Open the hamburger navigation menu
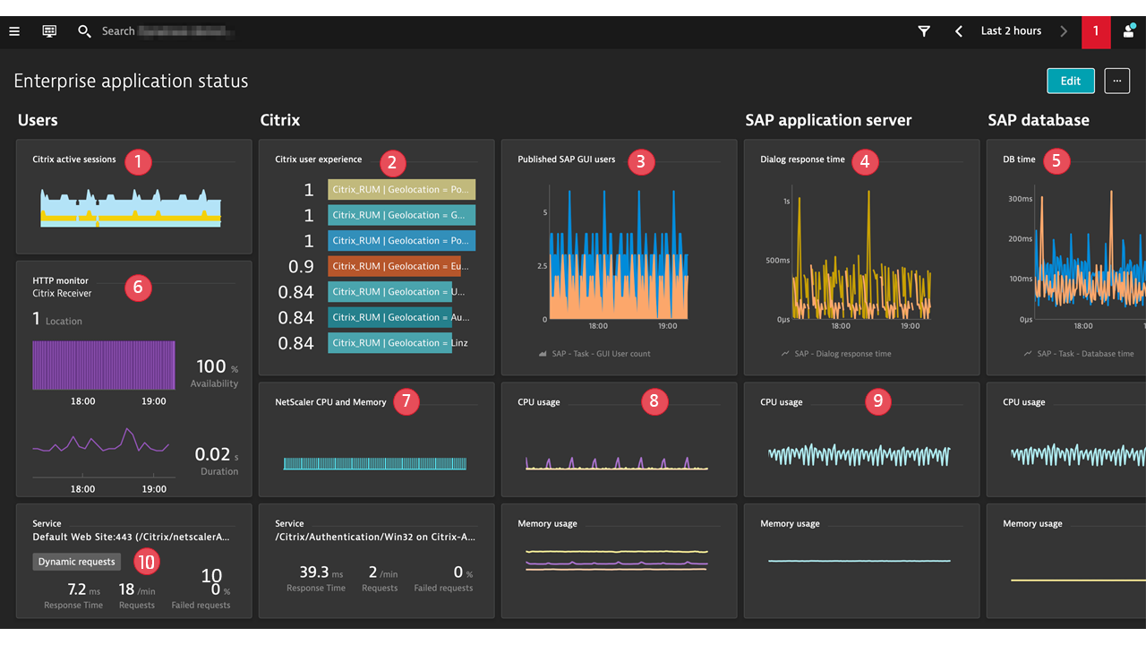The height and width of the screenshot is (645, 1146). [14, 31]
